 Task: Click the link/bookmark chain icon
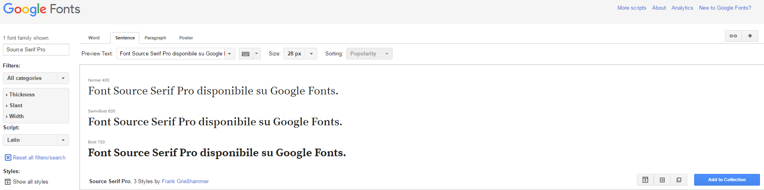[733, 36]
